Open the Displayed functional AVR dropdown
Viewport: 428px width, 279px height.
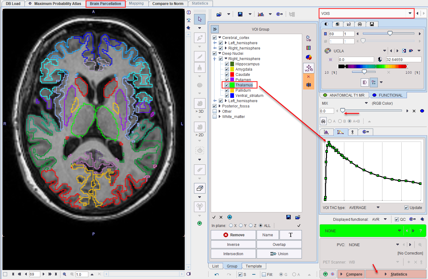(x=385, y=219)
